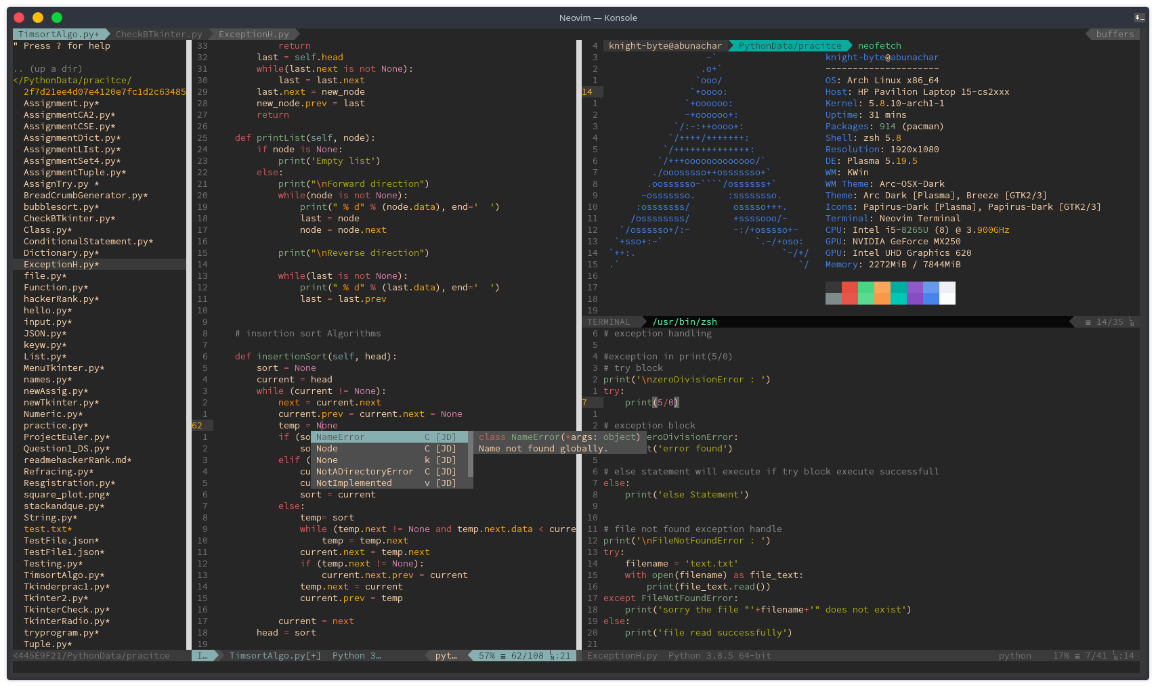Click the teal neofetch color block
Screen dimensions: 1156x687
899,293
